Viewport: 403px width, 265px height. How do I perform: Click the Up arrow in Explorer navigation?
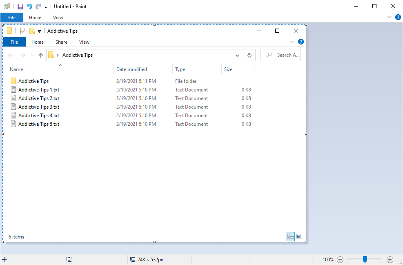coord(40,55)
